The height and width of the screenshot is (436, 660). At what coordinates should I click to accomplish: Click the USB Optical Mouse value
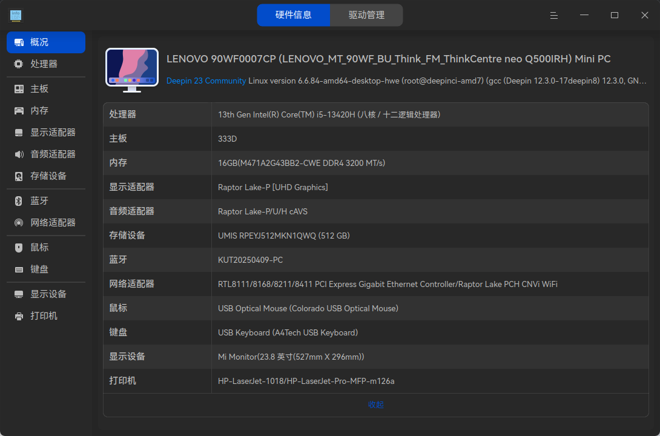pyautogui.click(x=308, y=308)
